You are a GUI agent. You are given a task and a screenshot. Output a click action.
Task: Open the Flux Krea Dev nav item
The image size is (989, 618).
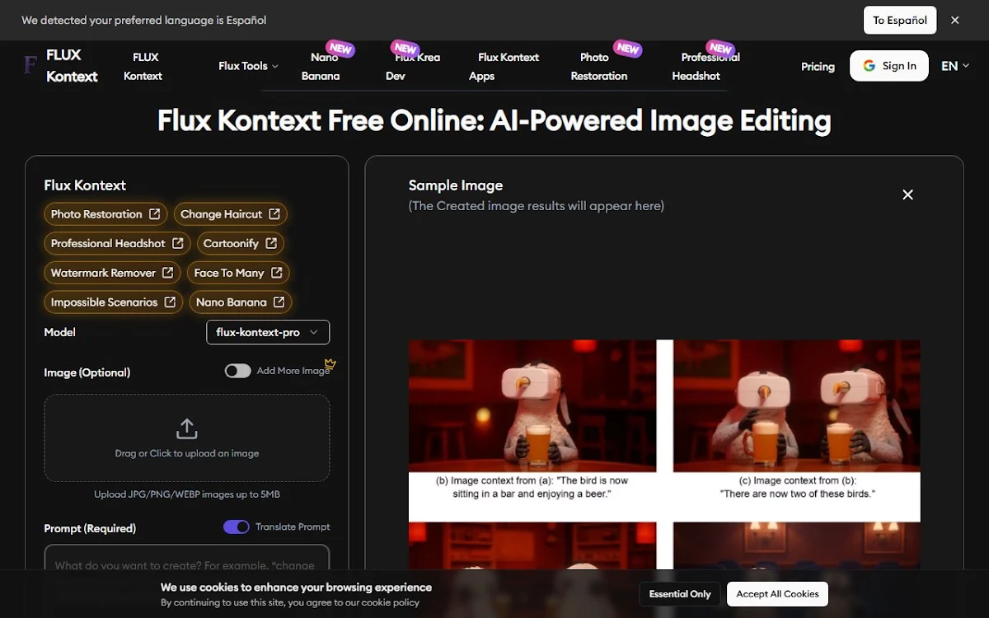413,66
